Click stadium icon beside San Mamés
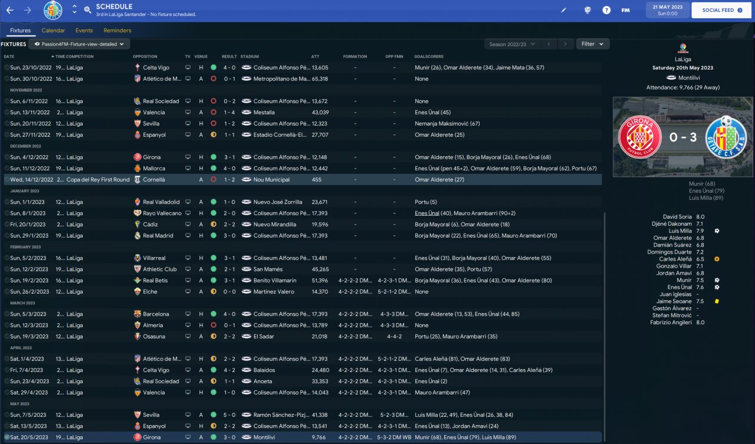The image size is (755, 444). pyautogui.click(x=246, y=269)
